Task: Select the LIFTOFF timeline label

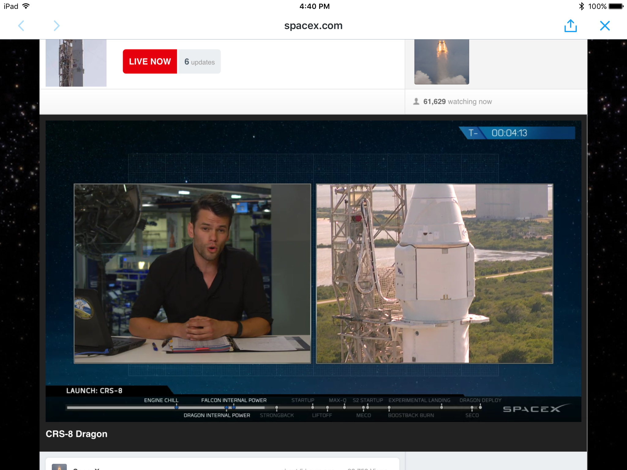Action: coord(322,415)
